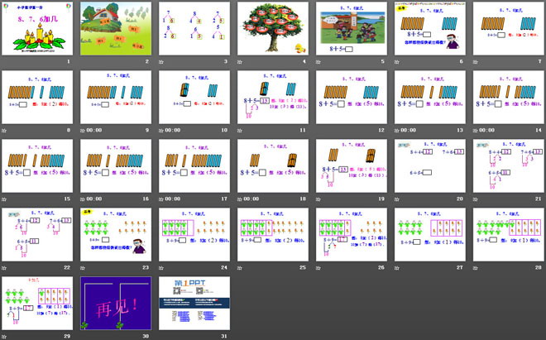
Task: Click animation star icon under slide 14
Action: pyautogui.click(x=475, y=130)
